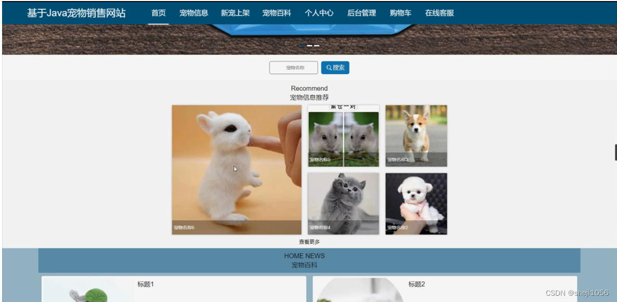Open the white rabbit 宠物名称6 thumbnail

(237, 169)
